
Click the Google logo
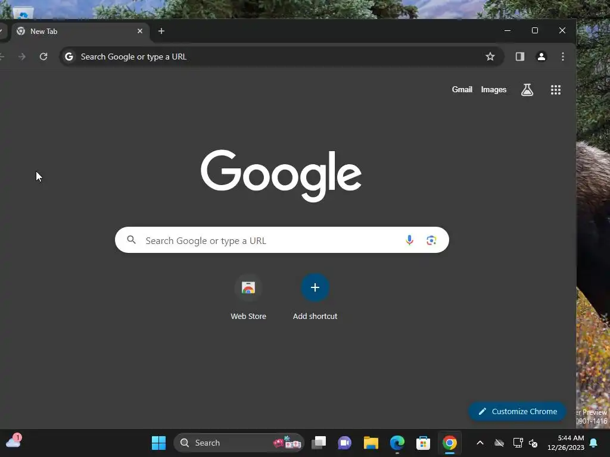click(x=281, y=176)
